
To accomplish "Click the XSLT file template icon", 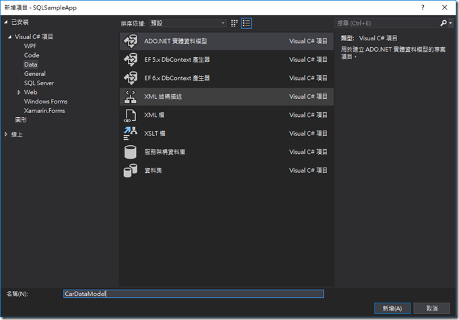I will [x=131, y=134].
